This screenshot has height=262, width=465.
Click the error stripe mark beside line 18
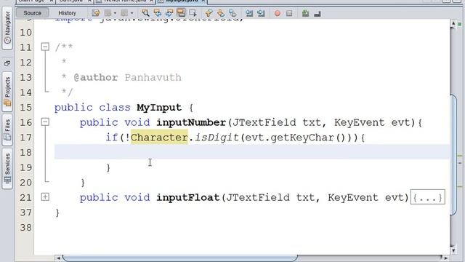(460, 156)
